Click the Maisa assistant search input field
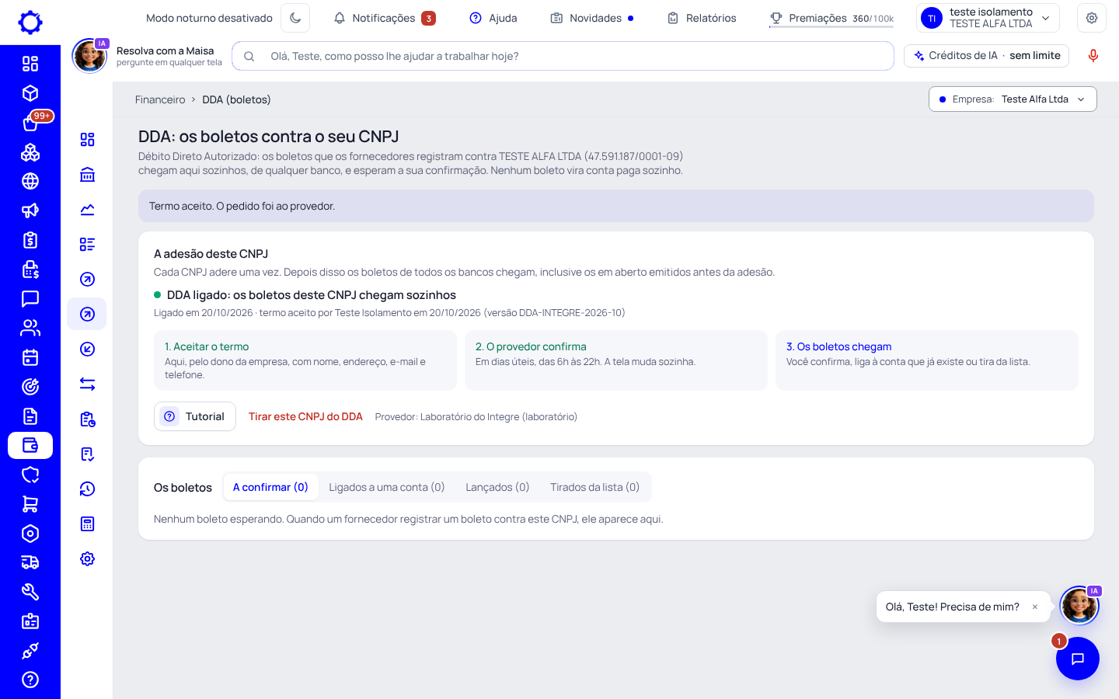This screenshot has width=1119, height=699. coord(563,56)
